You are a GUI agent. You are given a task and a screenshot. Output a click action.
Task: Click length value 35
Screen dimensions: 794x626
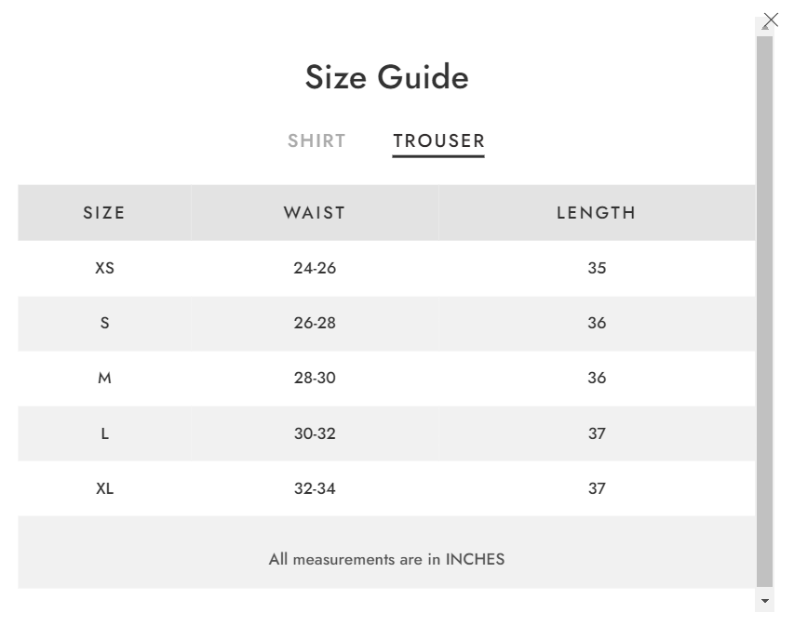point(597,268)
